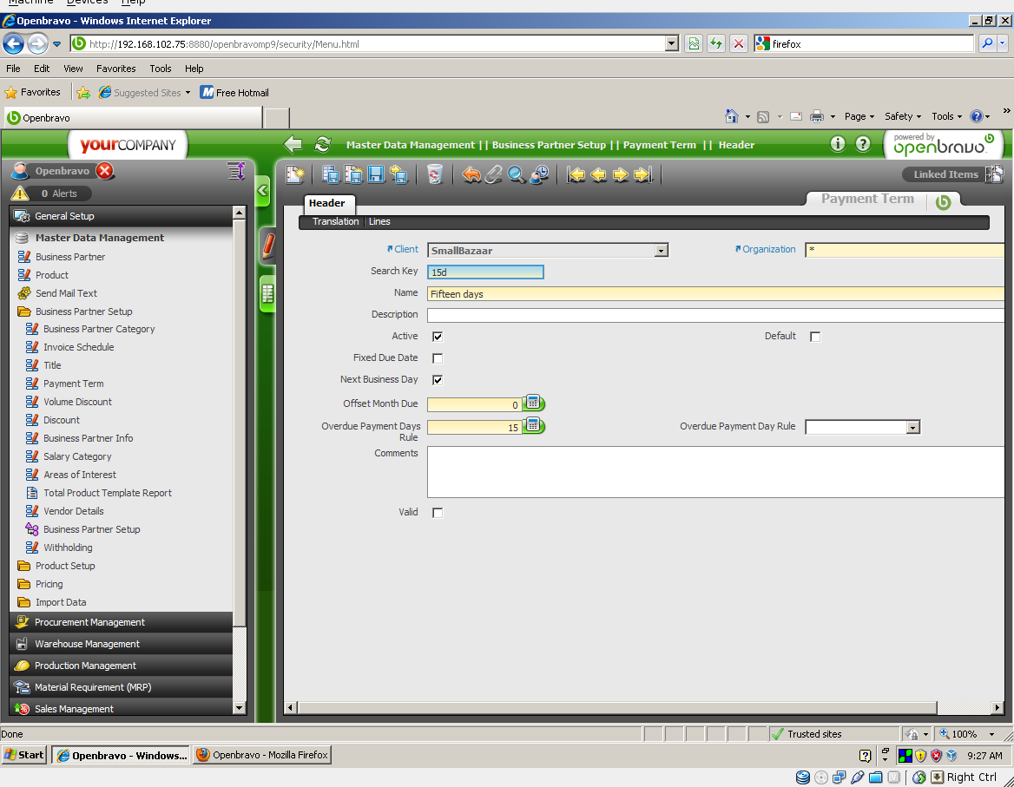Uncheck the Active checkbox
The height and width of the screenshot is (787, 1014).
tap(438, 337)
